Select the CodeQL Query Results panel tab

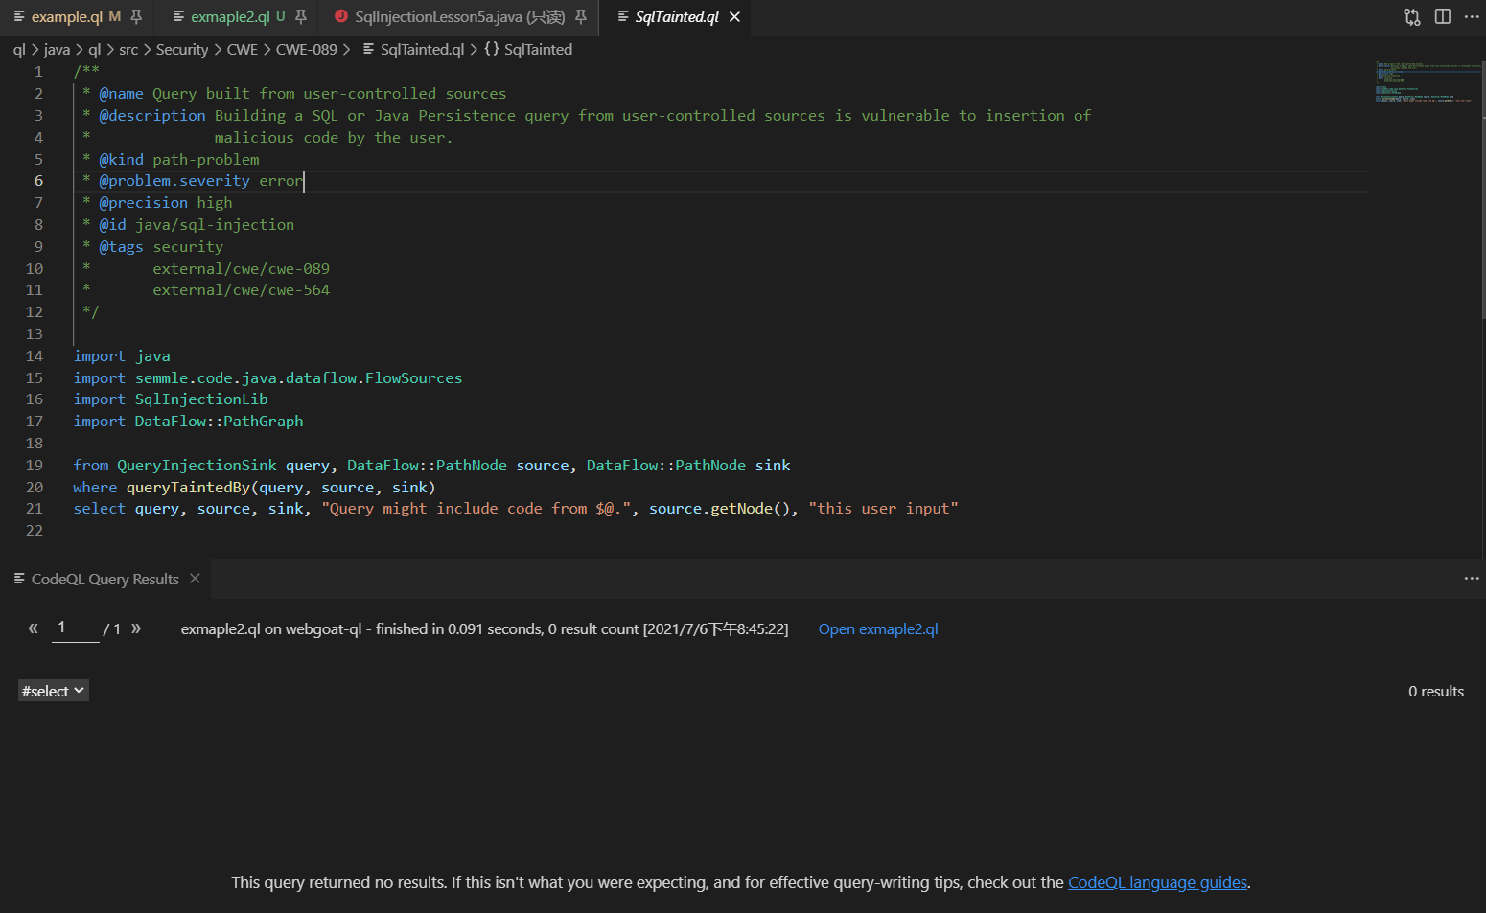104,580
